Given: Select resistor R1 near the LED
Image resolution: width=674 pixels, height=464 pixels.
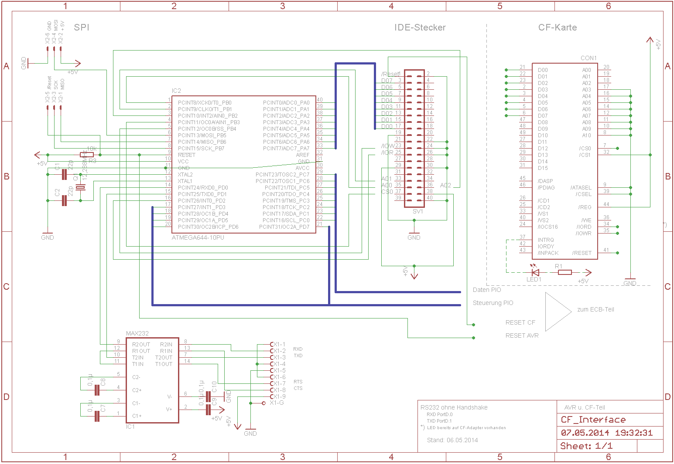Looking at the screenshot, I should (565, 272).
